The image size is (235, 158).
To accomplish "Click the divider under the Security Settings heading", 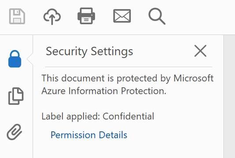I will tap(129, 67).
